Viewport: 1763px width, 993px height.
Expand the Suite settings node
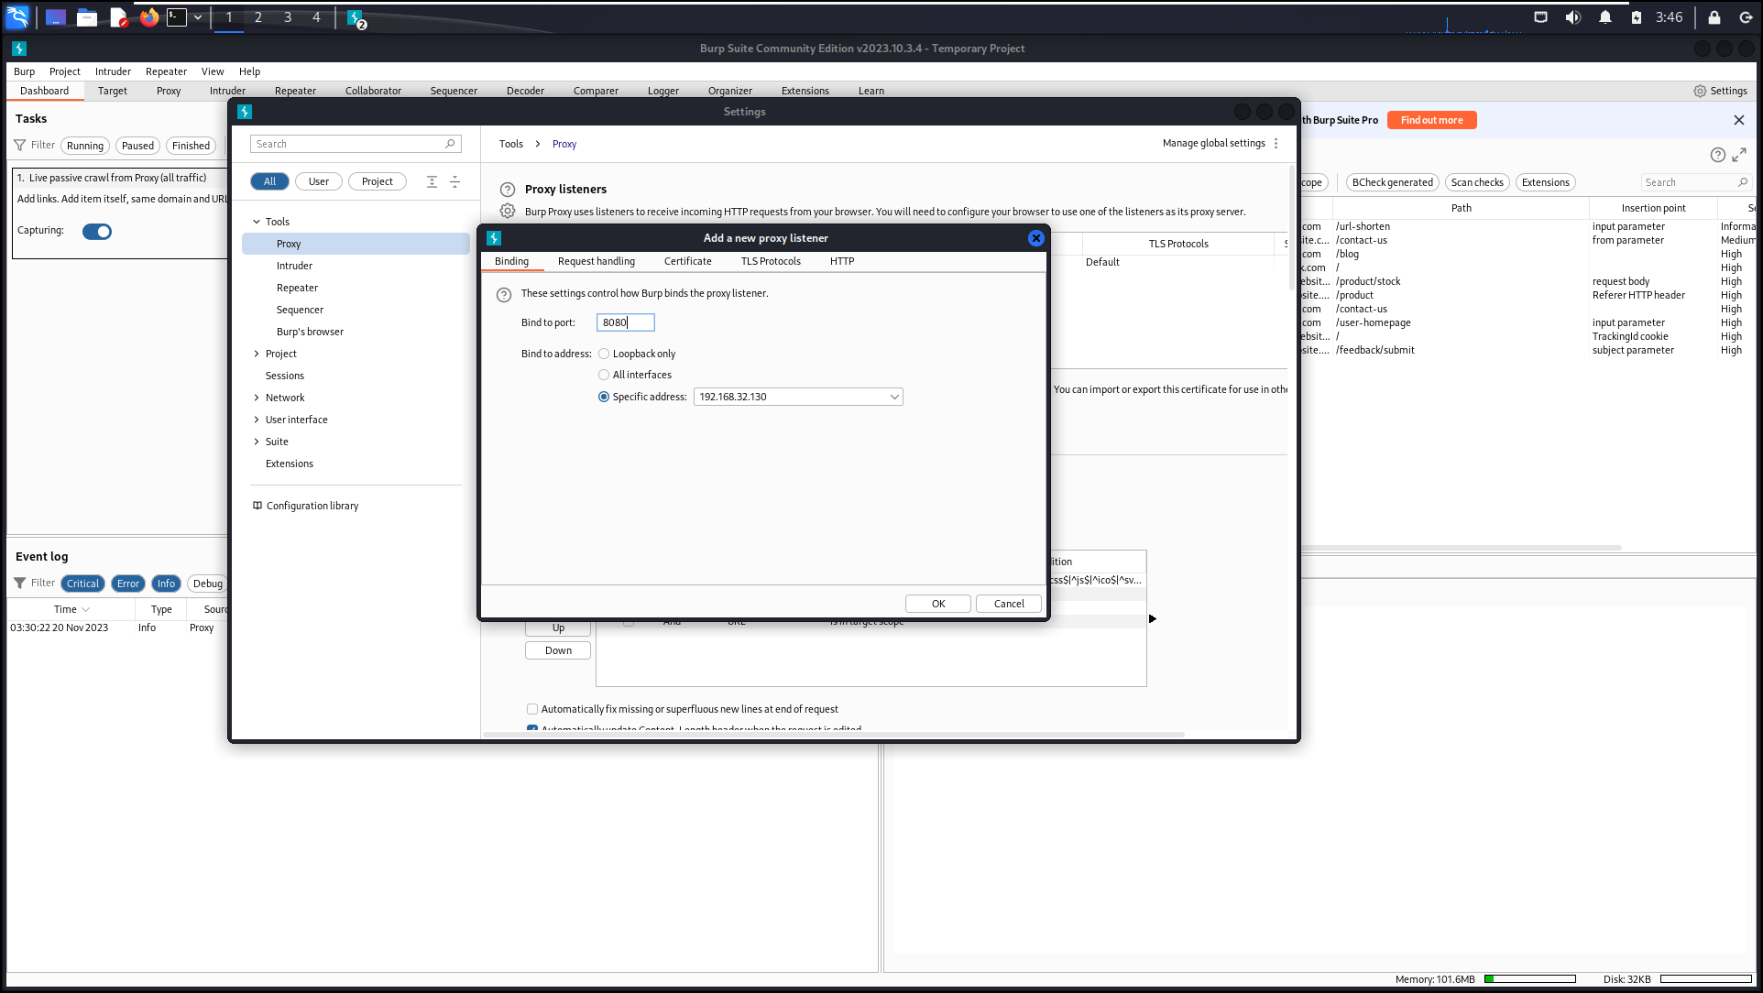(x=257, y=442)
